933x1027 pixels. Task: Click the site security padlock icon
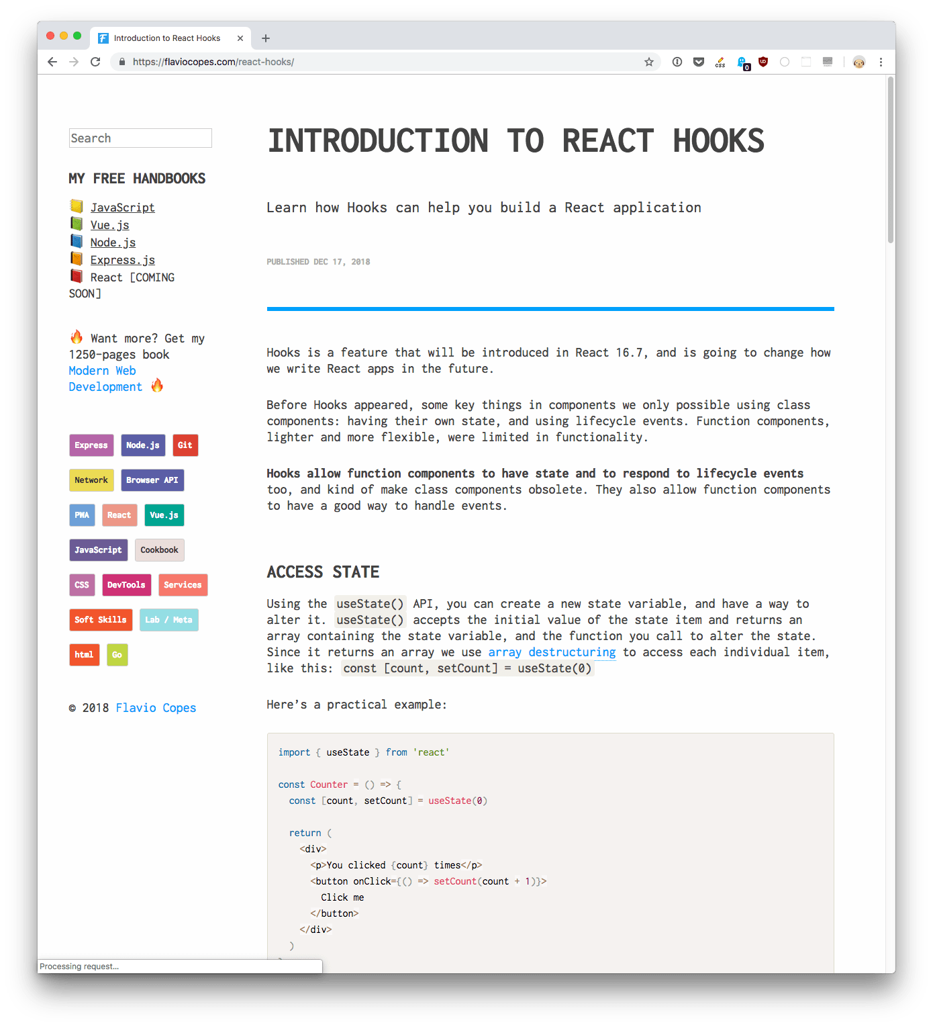(121, 61)
